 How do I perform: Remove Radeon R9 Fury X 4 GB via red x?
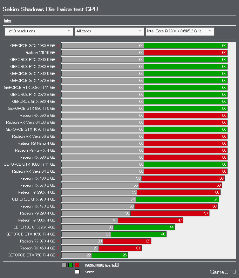tap(58, 150)
